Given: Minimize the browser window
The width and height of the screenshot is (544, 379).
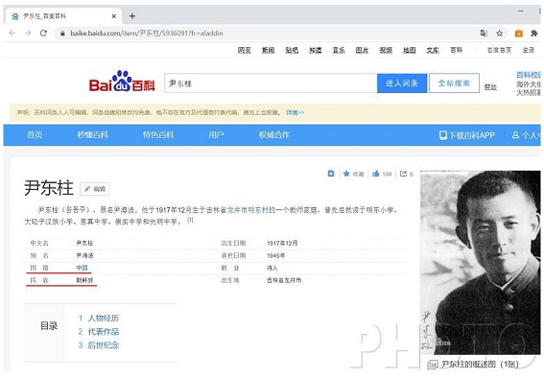Looking at the screenshot, I should (x=521, y=12).
